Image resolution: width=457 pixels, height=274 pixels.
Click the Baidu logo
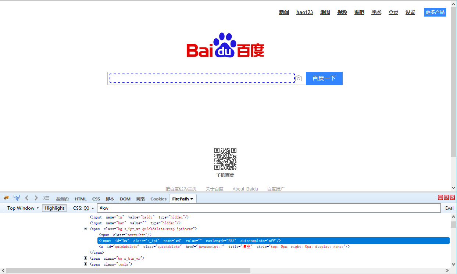(225, 45)
